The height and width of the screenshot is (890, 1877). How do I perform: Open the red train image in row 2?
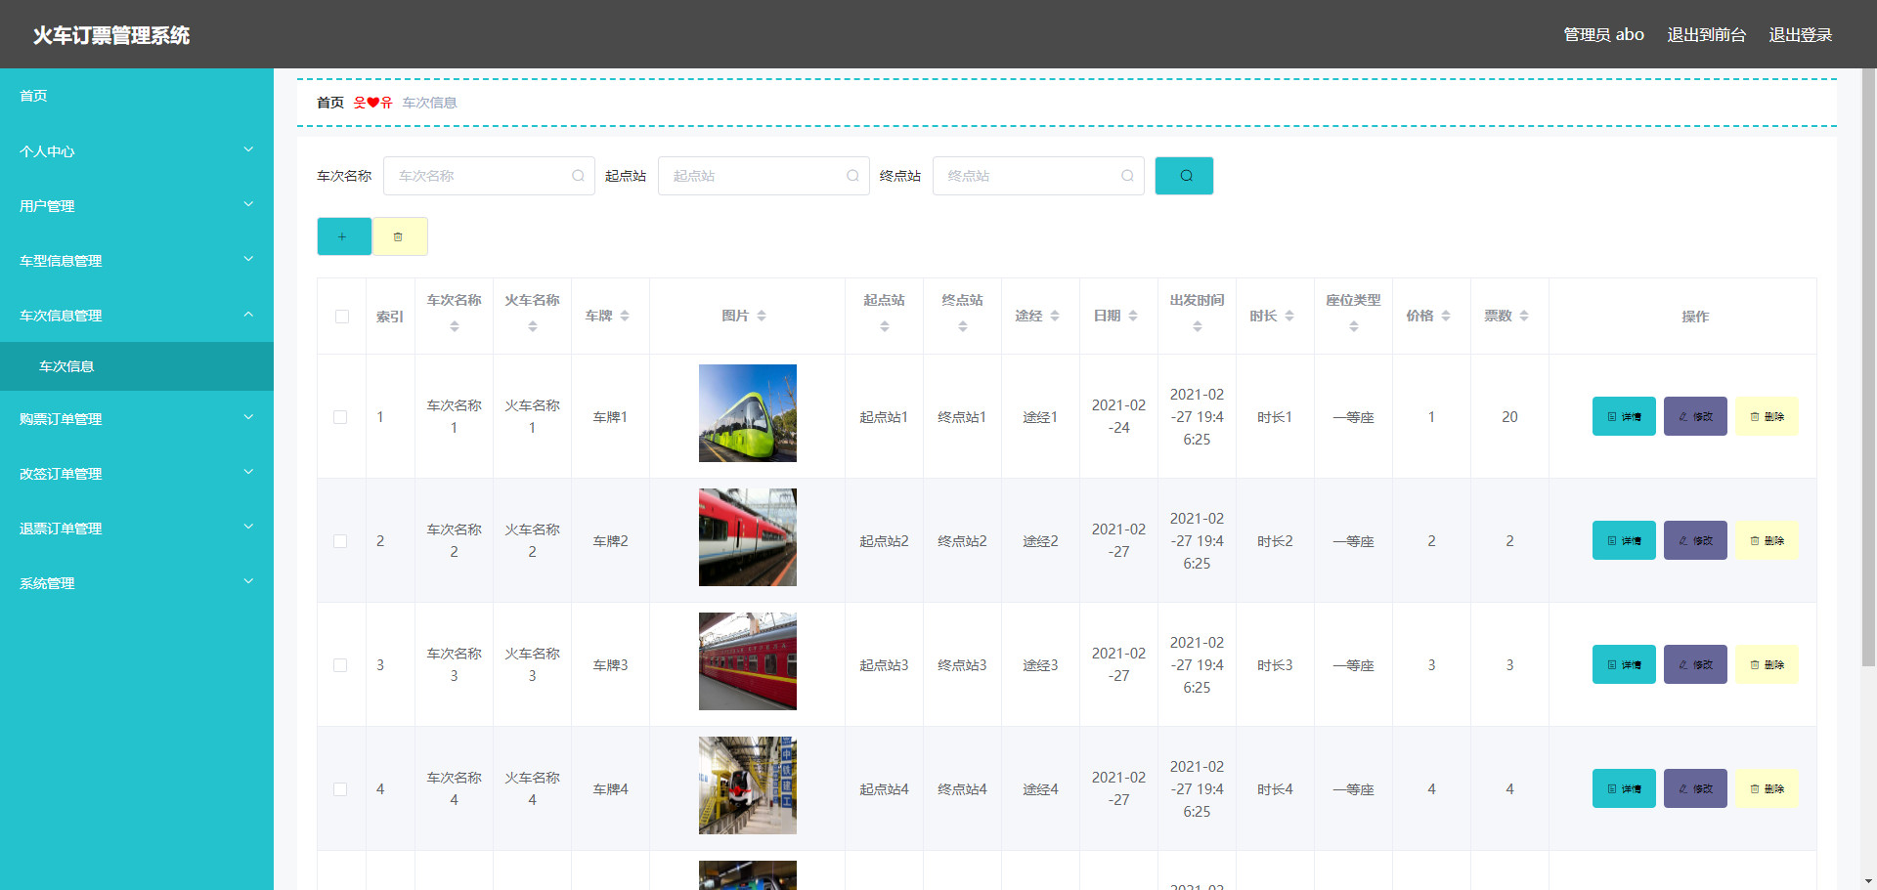(x=748, y=537)
